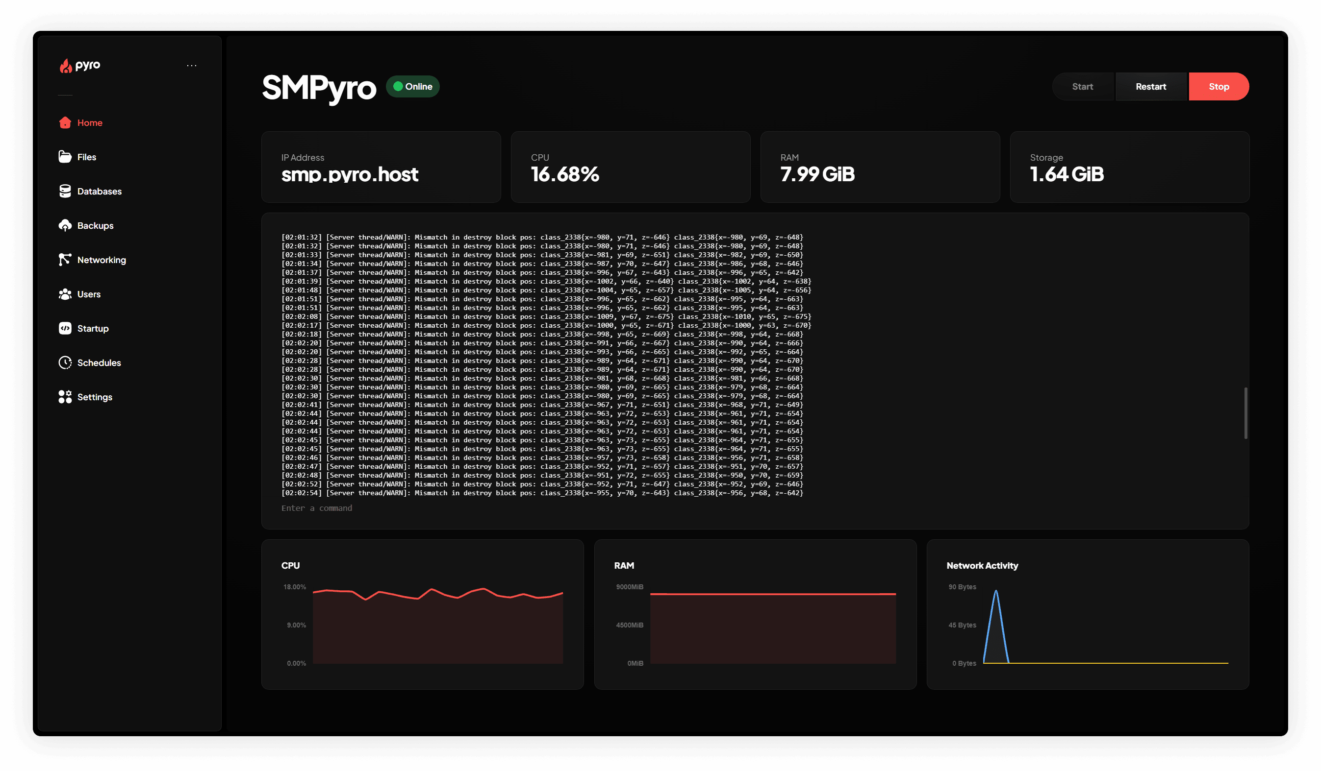Click the disabled Start button
The width and height of the screenshot is (1321, 771).
point(1083,86)
